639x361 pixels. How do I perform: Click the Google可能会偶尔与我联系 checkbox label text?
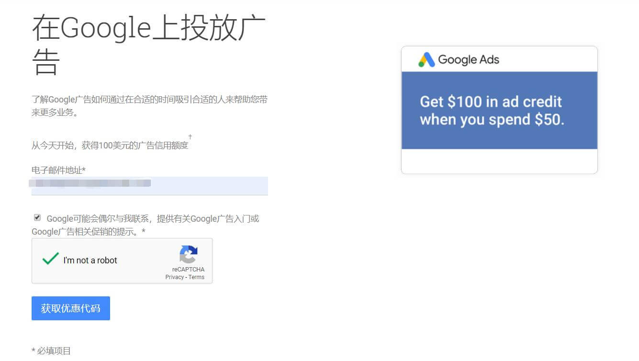pos(152,219)
